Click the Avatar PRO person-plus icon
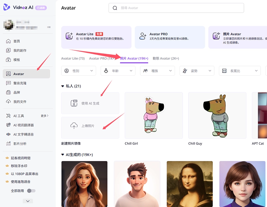This screenshot has height=207, width=267. pos(143,36)
